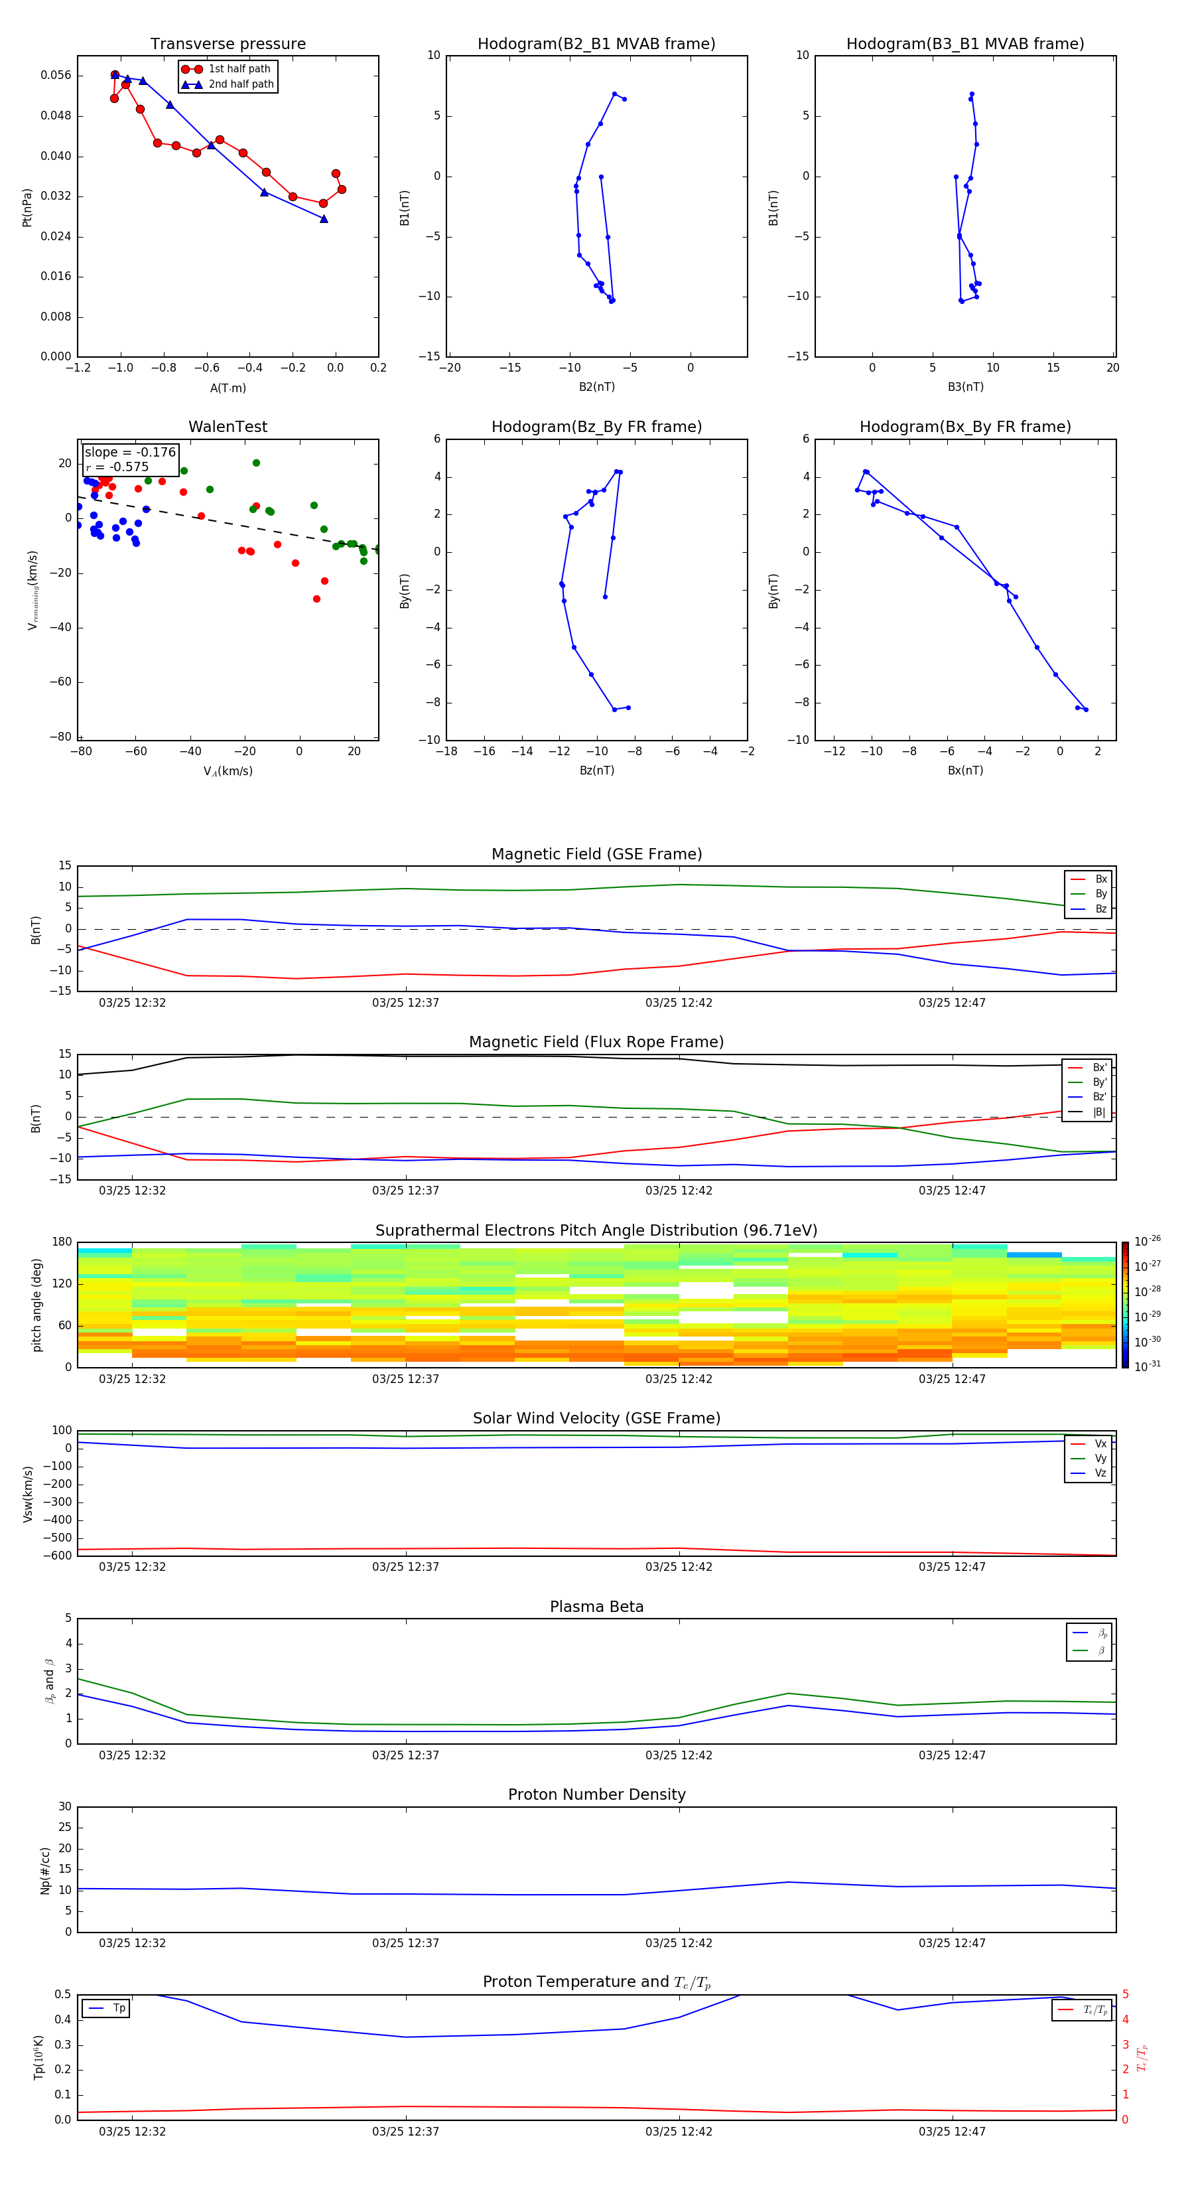The height and width of the screenshot is (2190, 1194).
Task: Click the 'Magnetic Field (Flux Rope Frame)' title
Action: click(x=596, y=1043)
